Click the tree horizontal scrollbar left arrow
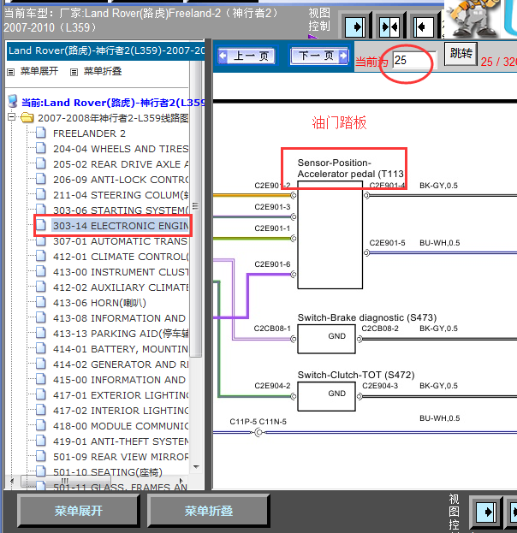Viewport: 517px width, 533px height. [x=12, y=481]
